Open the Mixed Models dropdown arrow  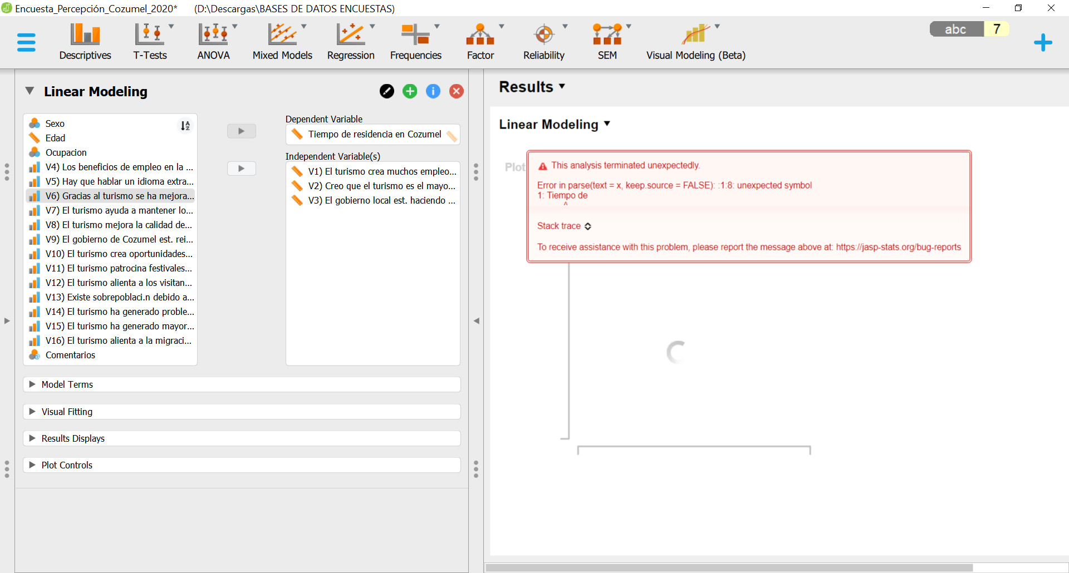[303, 26]
